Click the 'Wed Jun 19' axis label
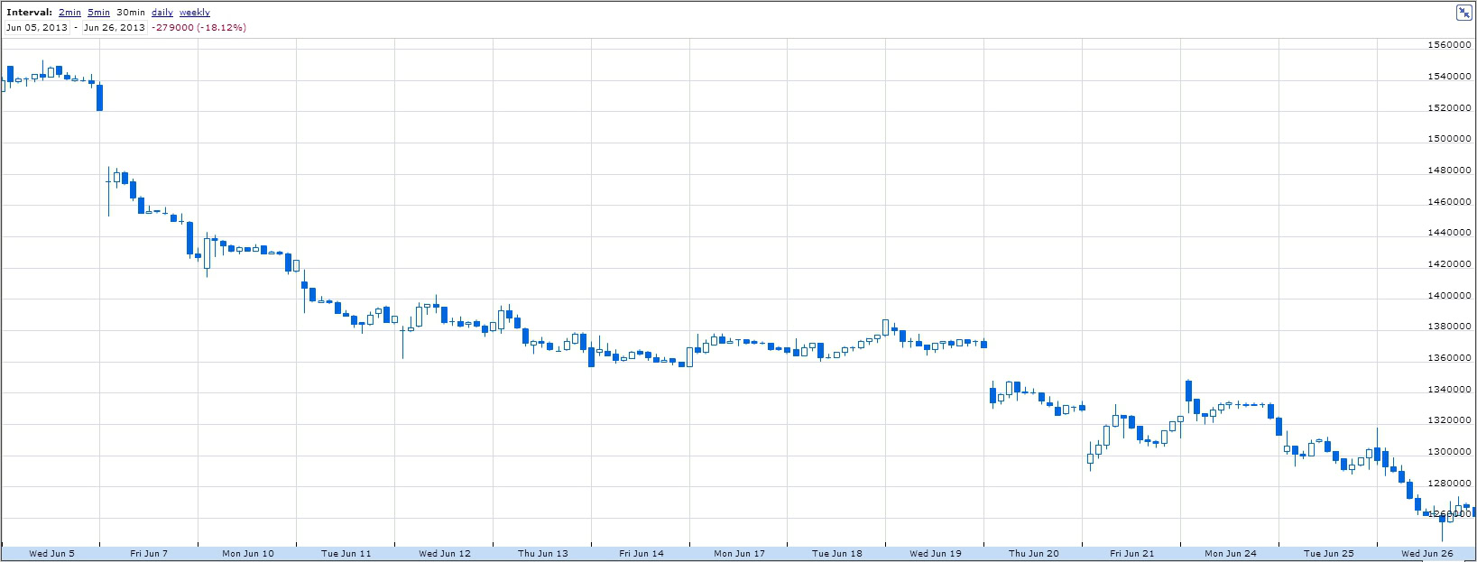The width and height of the screenshot is (1477, 562). click(936, 553)
